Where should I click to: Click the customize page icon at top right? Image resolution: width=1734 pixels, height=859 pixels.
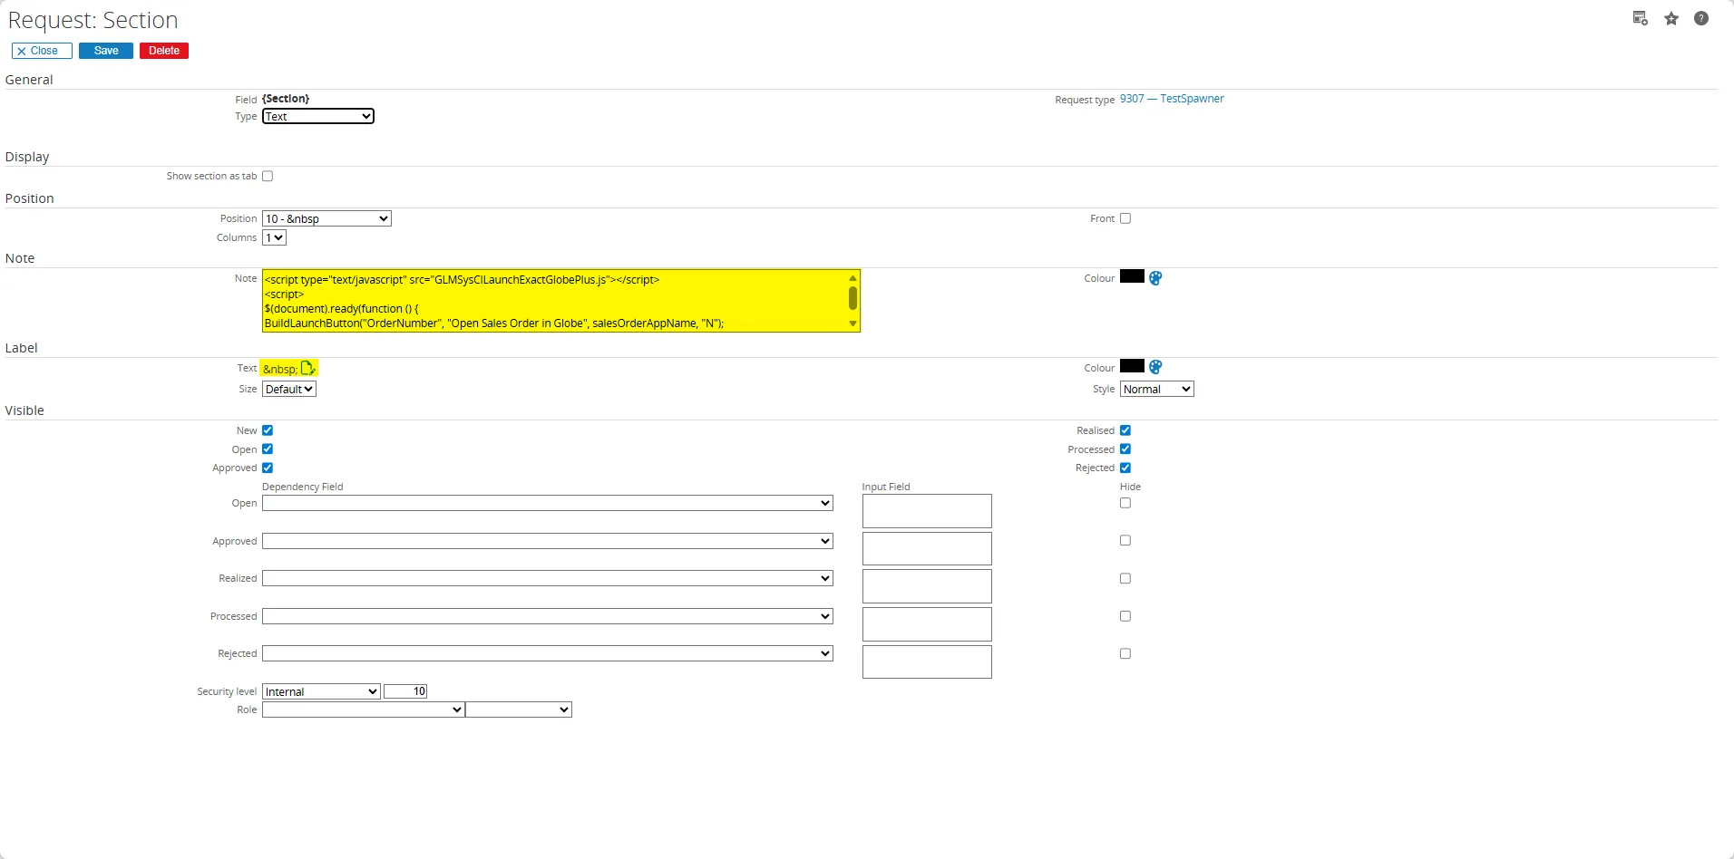click(x=1640, y=19)
